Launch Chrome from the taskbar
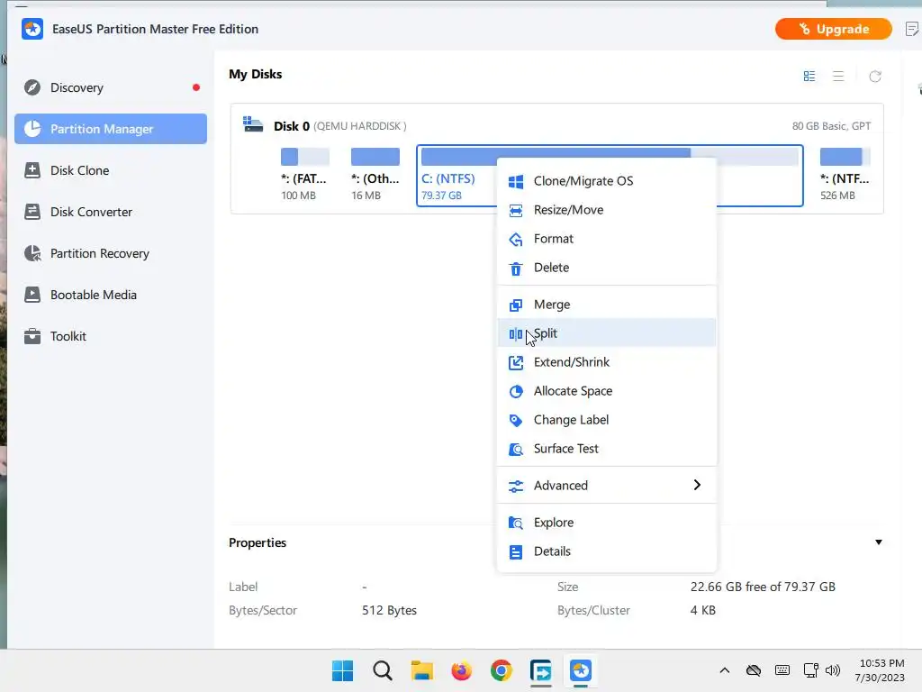This screenshot has width=922, height=692. (x=501, y=670)
